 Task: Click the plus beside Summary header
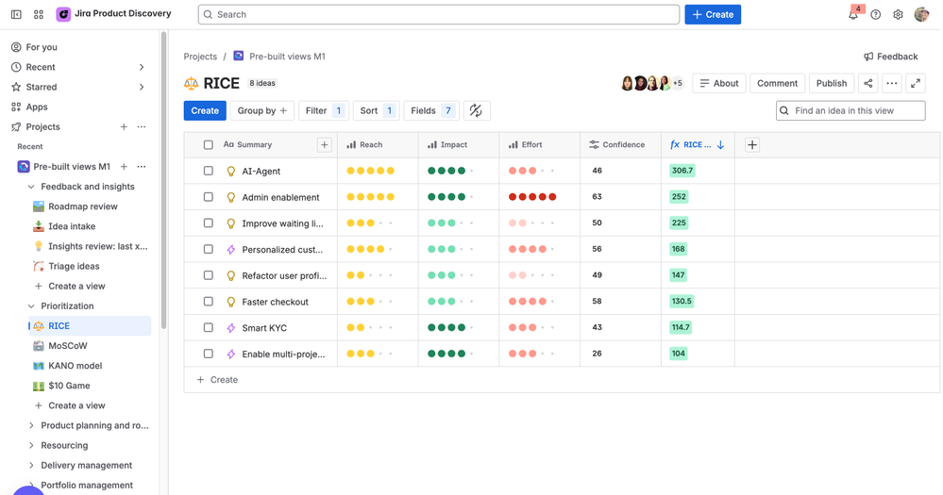pyautogui.click(x=324, y=145)
